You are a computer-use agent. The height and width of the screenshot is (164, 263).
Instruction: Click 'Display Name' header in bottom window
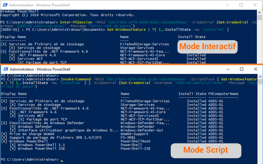[x=14, y=94]
